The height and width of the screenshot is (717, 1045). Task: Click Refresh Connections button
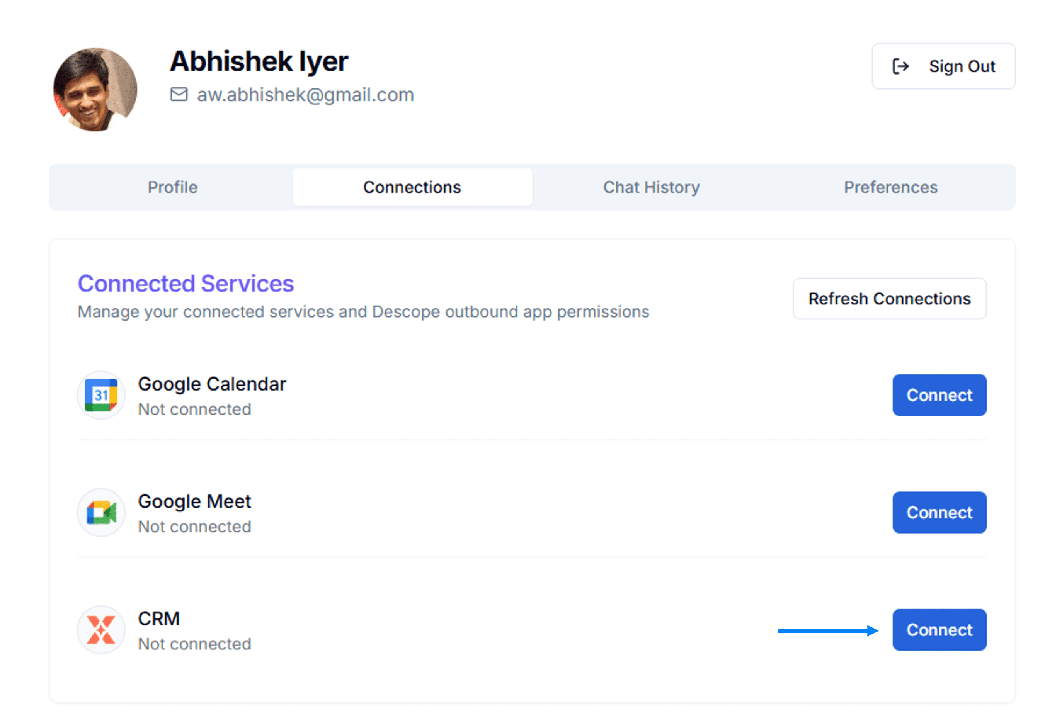(889, 299)
